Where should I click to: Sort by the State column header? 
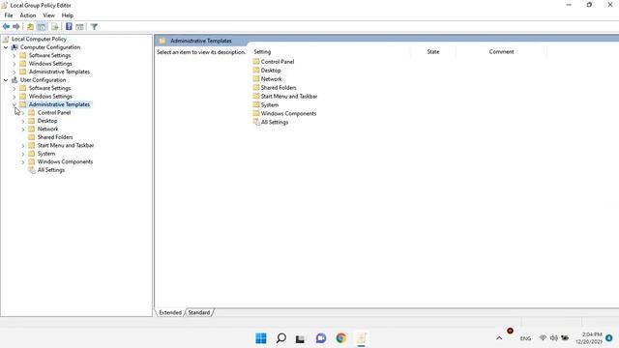coord(433,51)
